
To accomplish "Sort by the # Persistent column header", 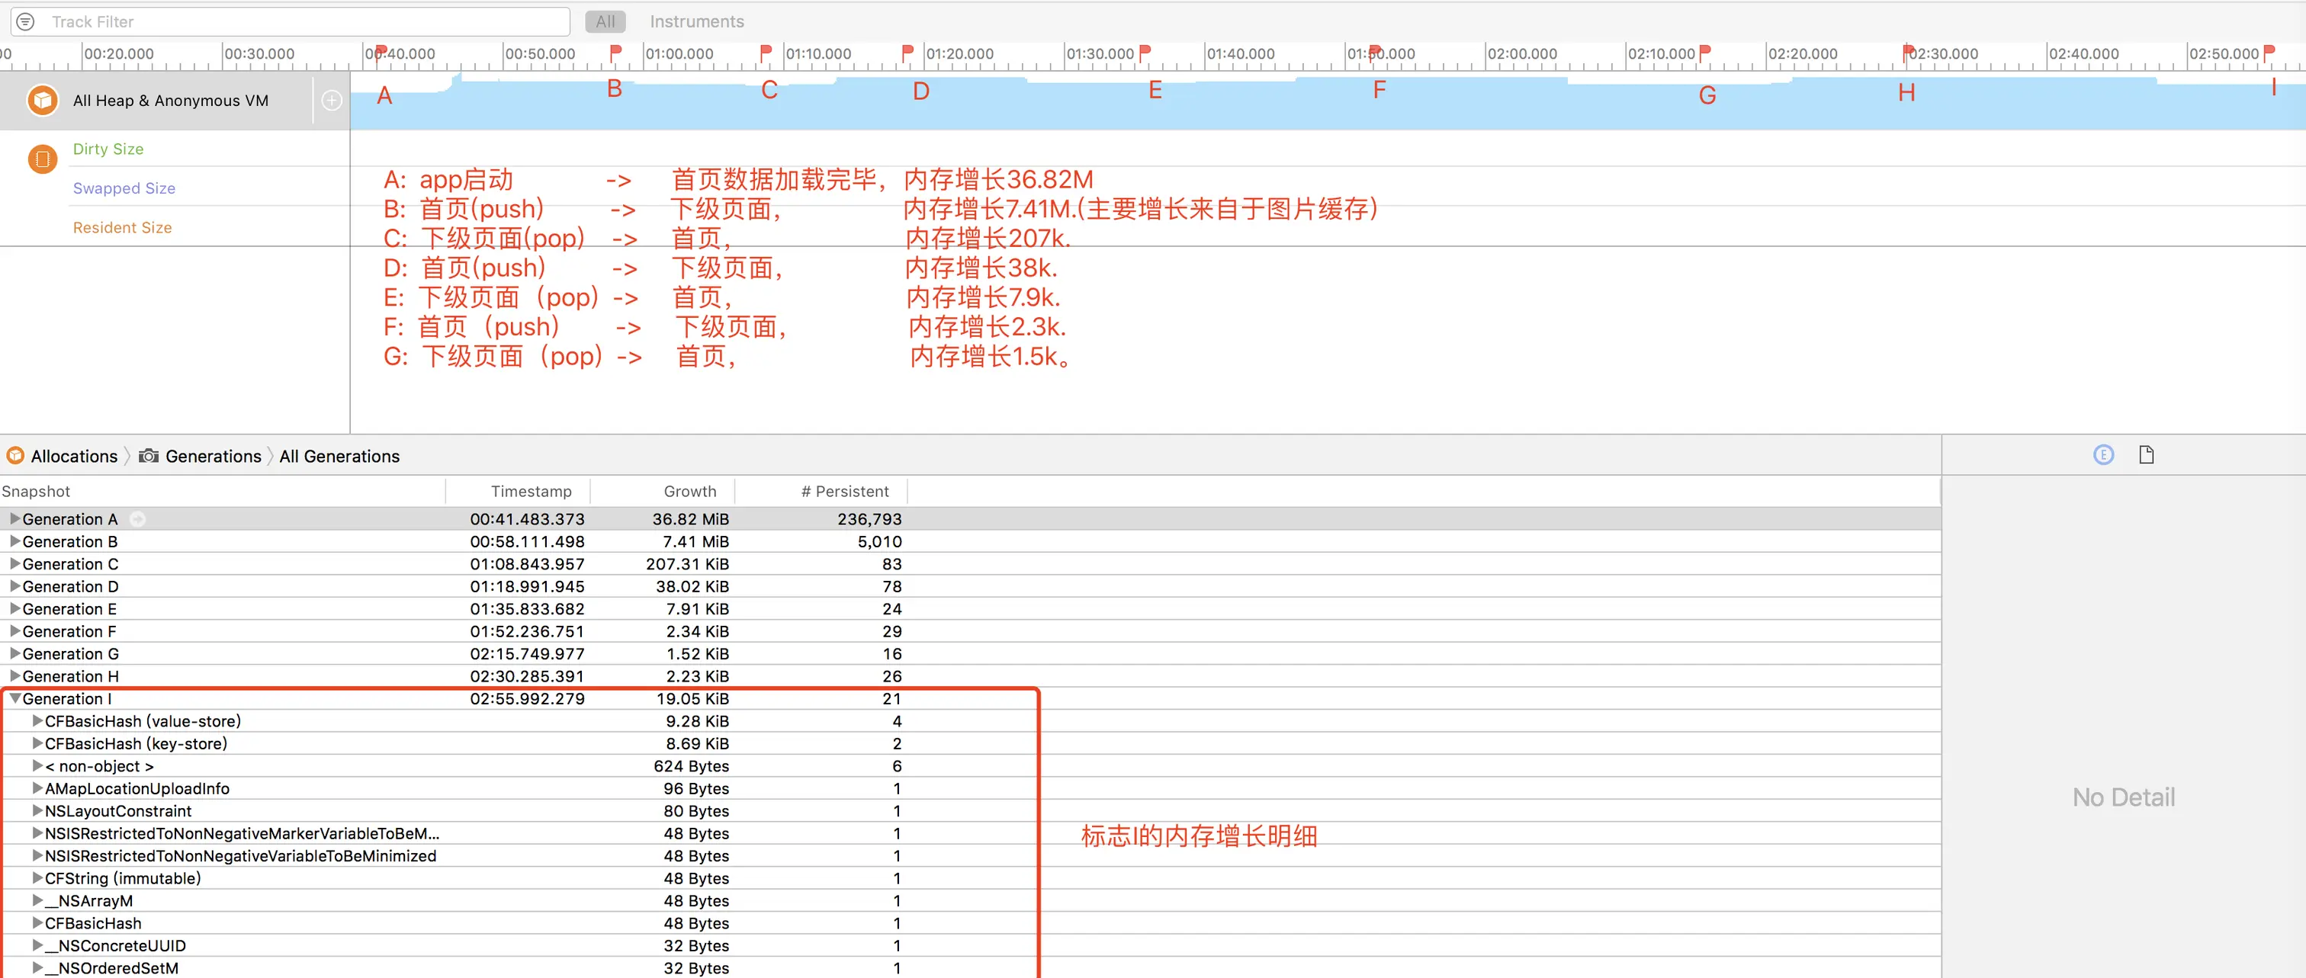I will 844,491.
